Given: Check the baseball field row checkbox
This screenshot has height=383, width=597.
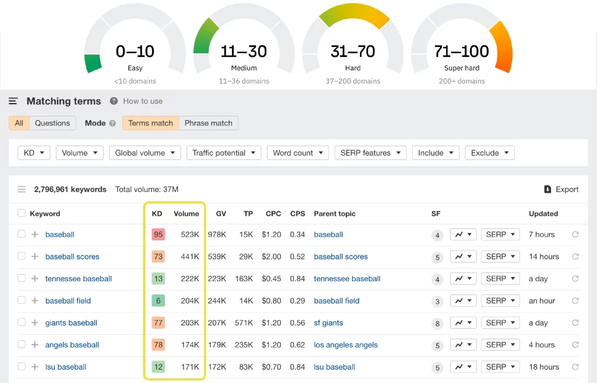Looking at the screenshot, I should tap(22, 300).
